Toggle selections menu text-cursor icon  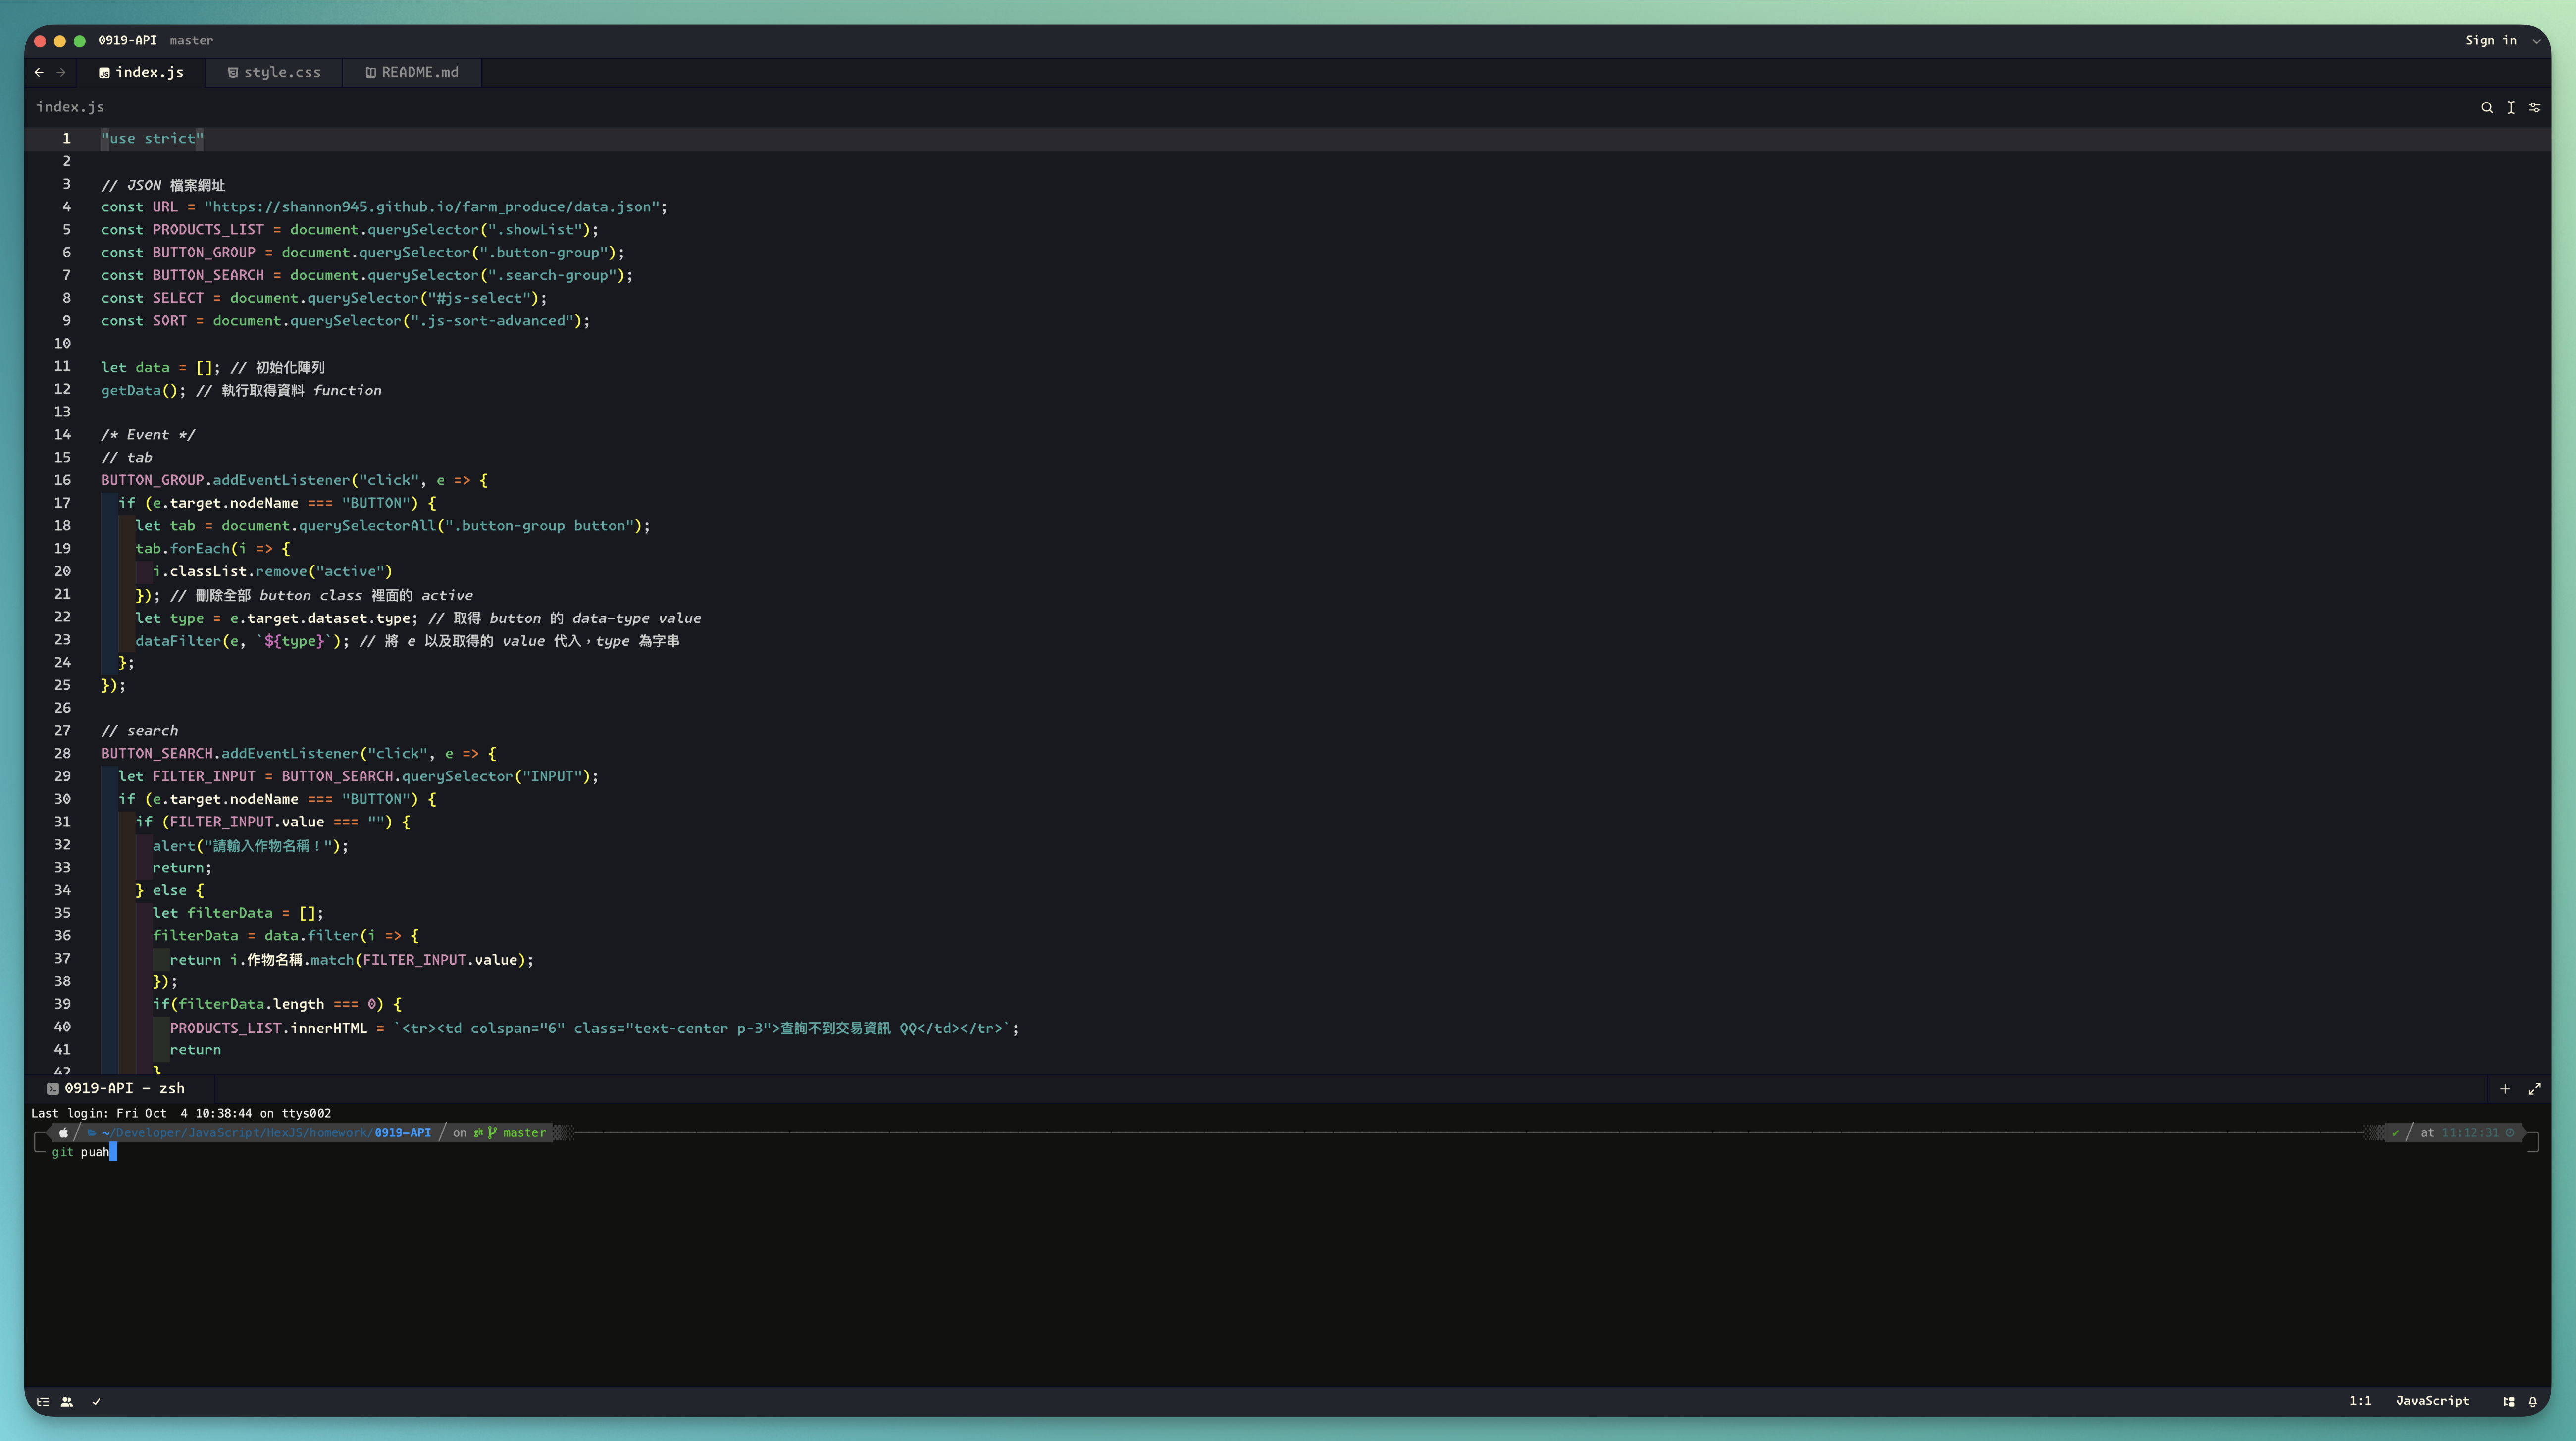pos(2510,107)
